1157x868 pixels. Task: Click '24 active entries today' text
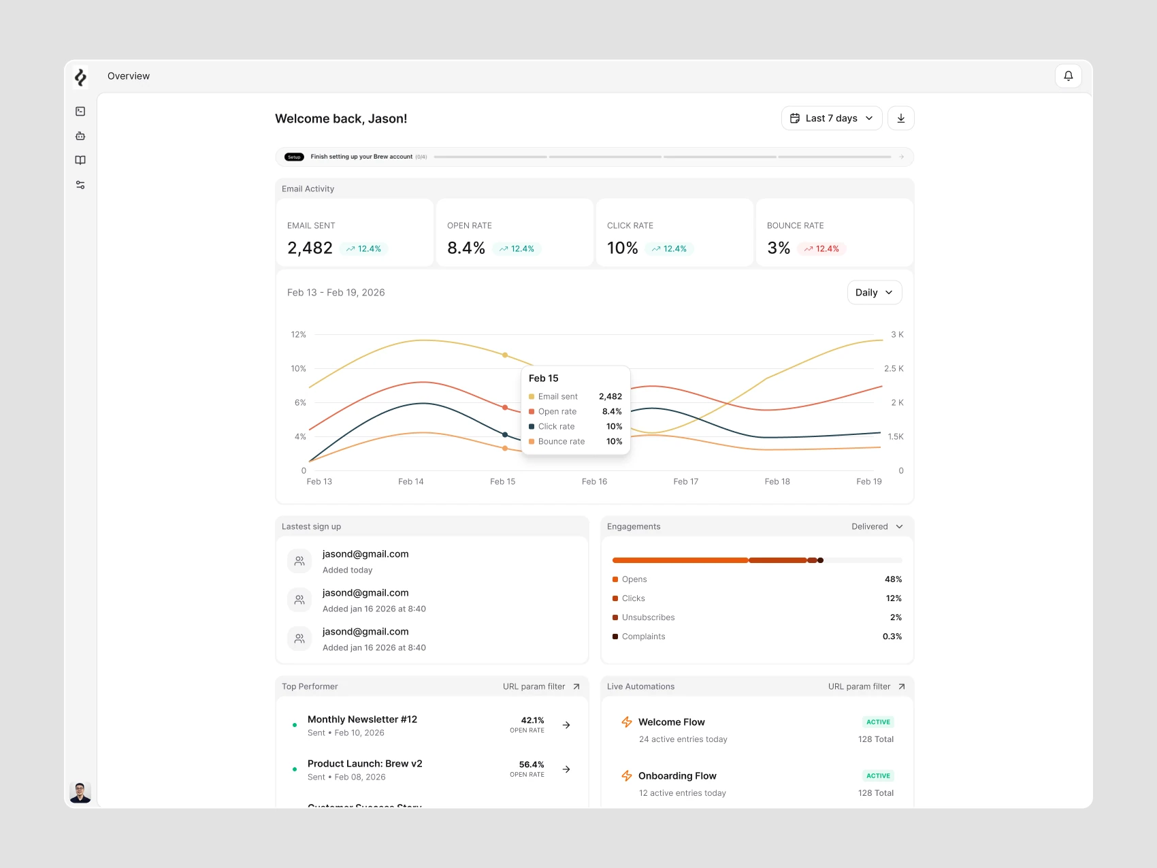click(683, 739)
